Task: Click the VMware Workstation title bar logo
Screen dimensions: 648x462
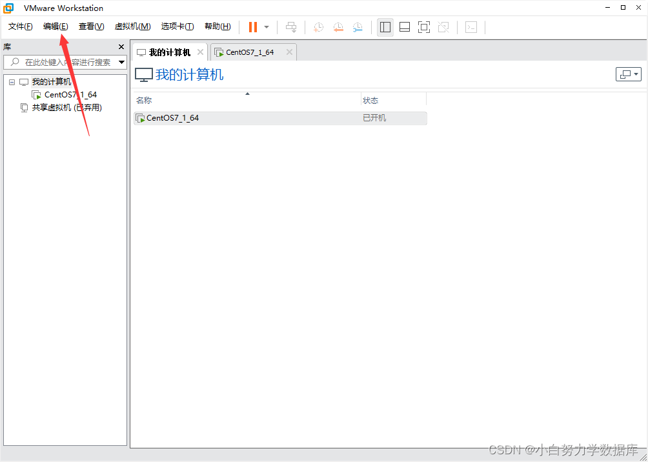Action: pyautogui.click(x=8, y=8)
